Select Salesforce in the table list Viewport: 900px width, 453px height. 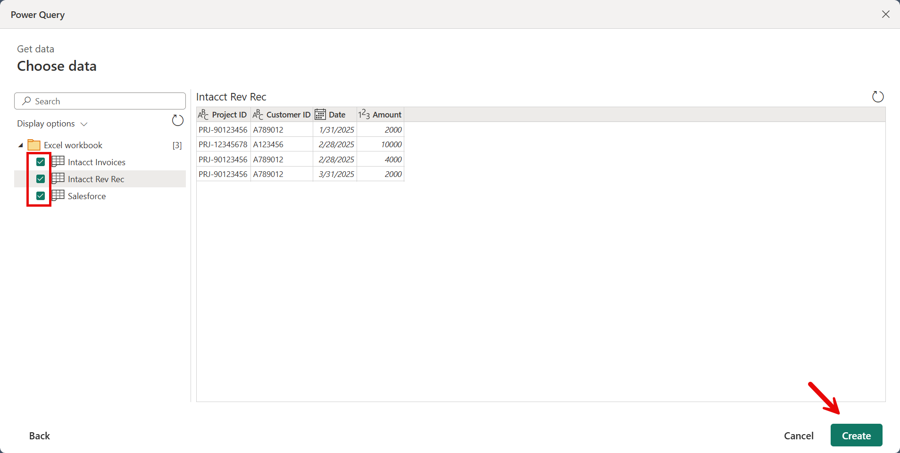coord(86,195)
